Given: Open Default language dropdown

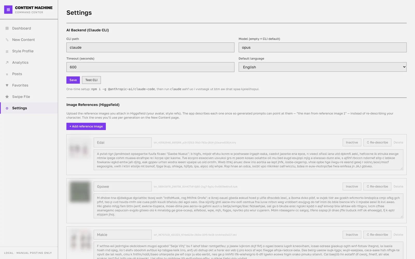Looking at the screenshot, I should [322, 67].
